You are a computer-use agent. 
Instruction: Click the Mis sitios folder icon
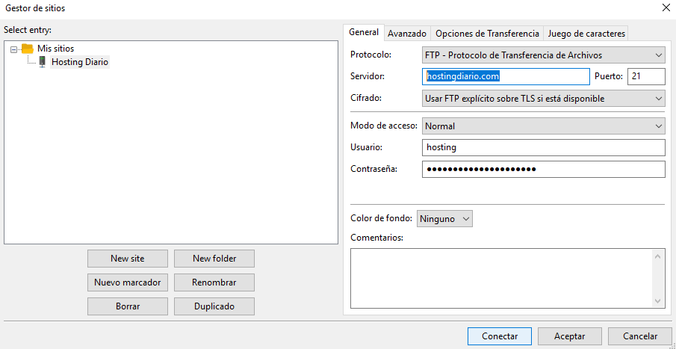pos(27,49)
